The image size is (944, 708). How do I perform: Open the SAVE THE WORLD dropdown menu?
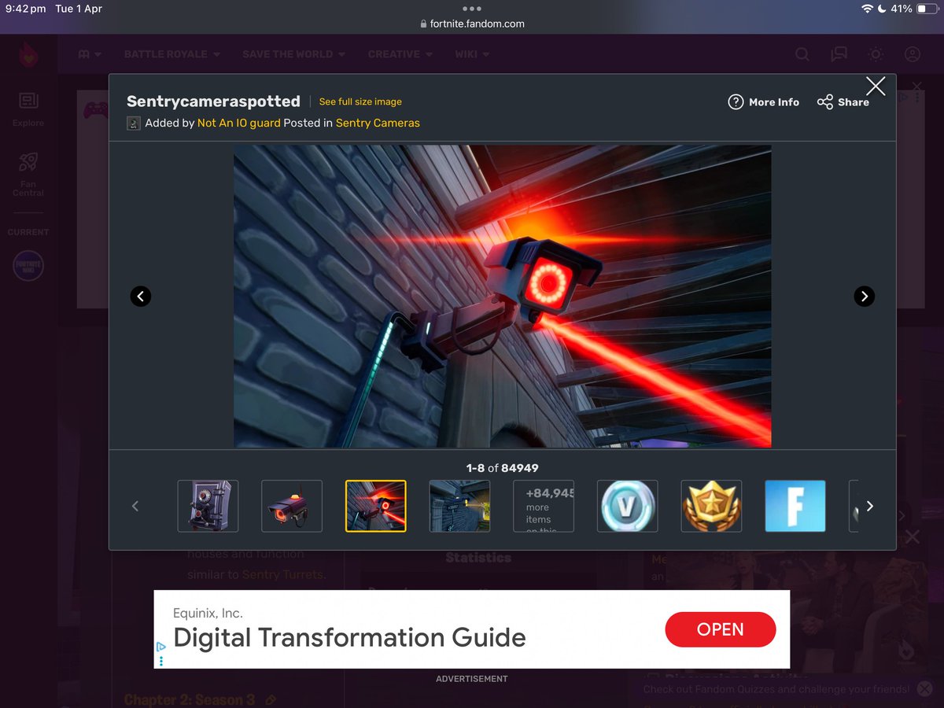(x=293, y=54)
